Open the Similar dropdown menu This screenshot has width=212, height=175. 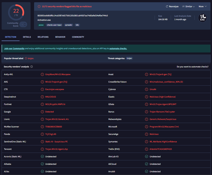click(188, 7)
